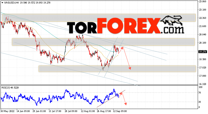Click the XAGUSDi,H4 symbol label
The height and width of the screenshot is (114, 208).
click(11, 3)
